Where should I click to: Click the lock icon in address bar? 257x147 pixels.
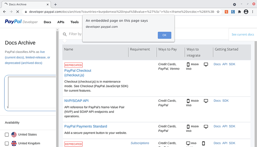click(26, 12)
